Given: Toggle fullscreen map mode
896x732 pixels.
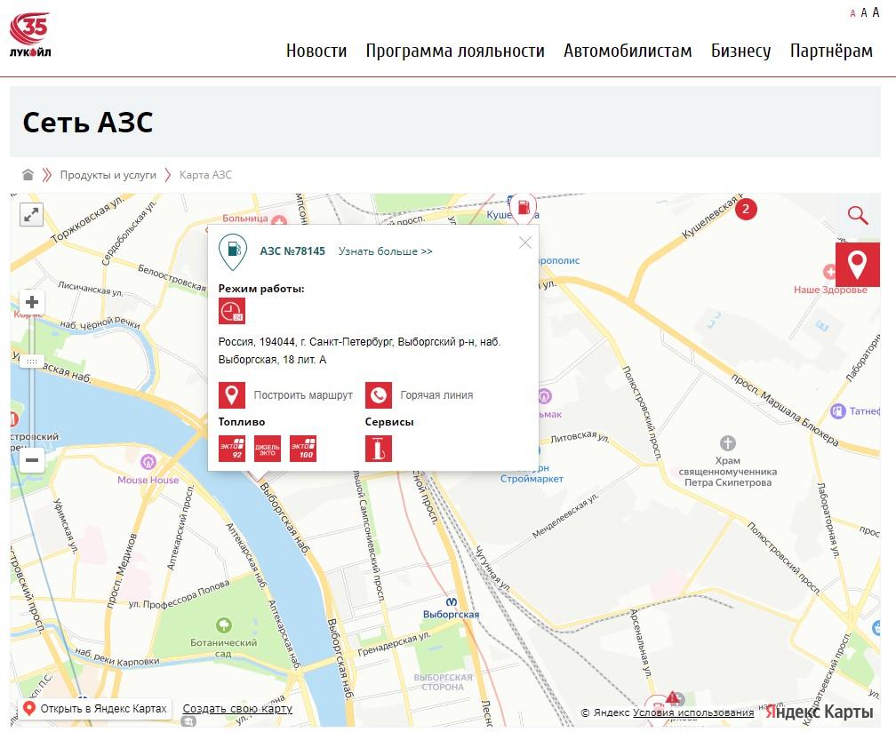Looking at the screenshot, I should point(31,215).
